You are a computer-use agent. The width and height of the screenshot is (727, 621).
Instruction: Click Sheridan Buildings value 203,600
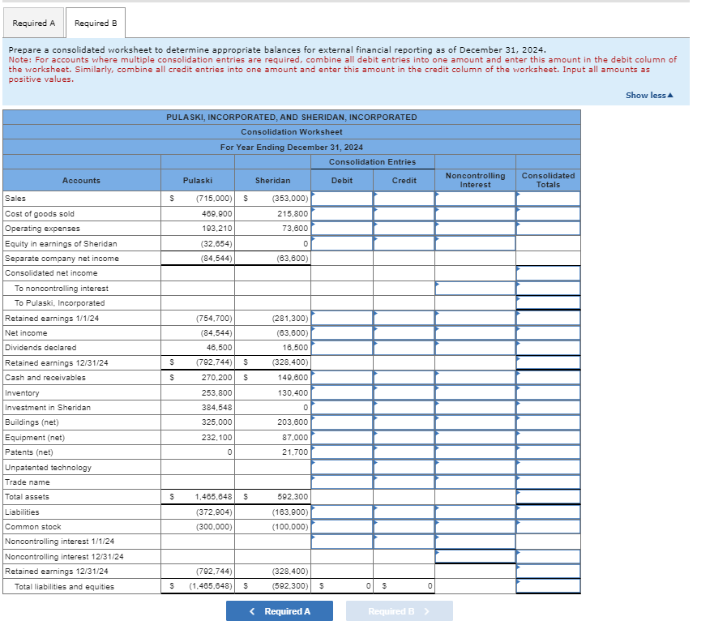[293, 422]
